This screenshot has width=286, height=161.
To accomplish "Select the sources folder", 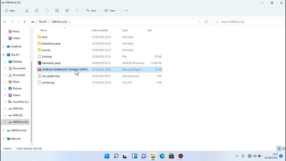I will pos(46,50).
